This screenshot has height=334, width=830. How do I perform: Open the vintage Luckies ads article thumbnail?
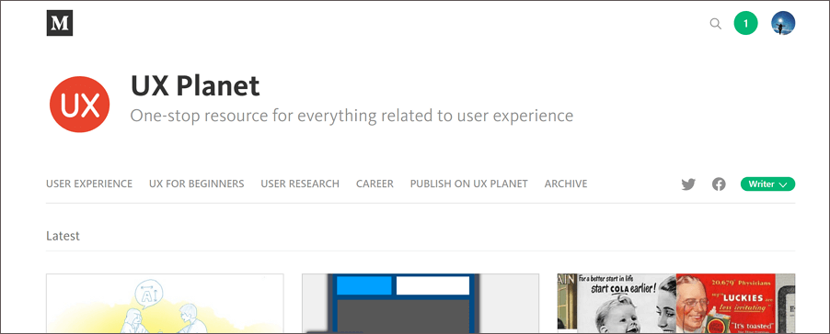pyautogui.click(x=676, y=303)
